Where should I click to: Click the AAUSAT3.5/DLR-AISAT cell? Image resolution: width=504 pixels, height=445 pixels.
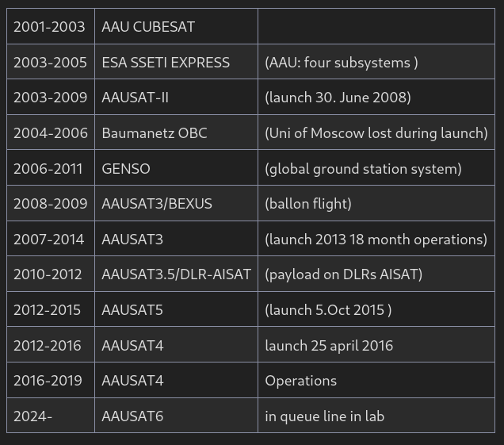(x=176, y=274)
